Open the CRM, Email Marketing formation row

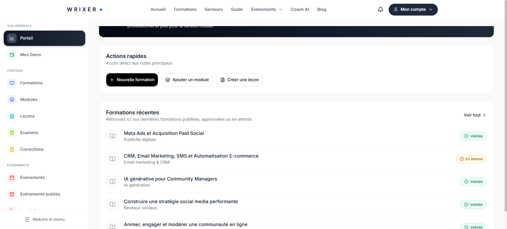click(x=296, y=159)
